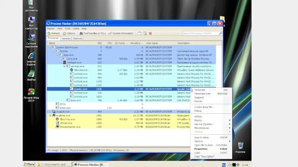Open Find handles or DLLs

93,33
